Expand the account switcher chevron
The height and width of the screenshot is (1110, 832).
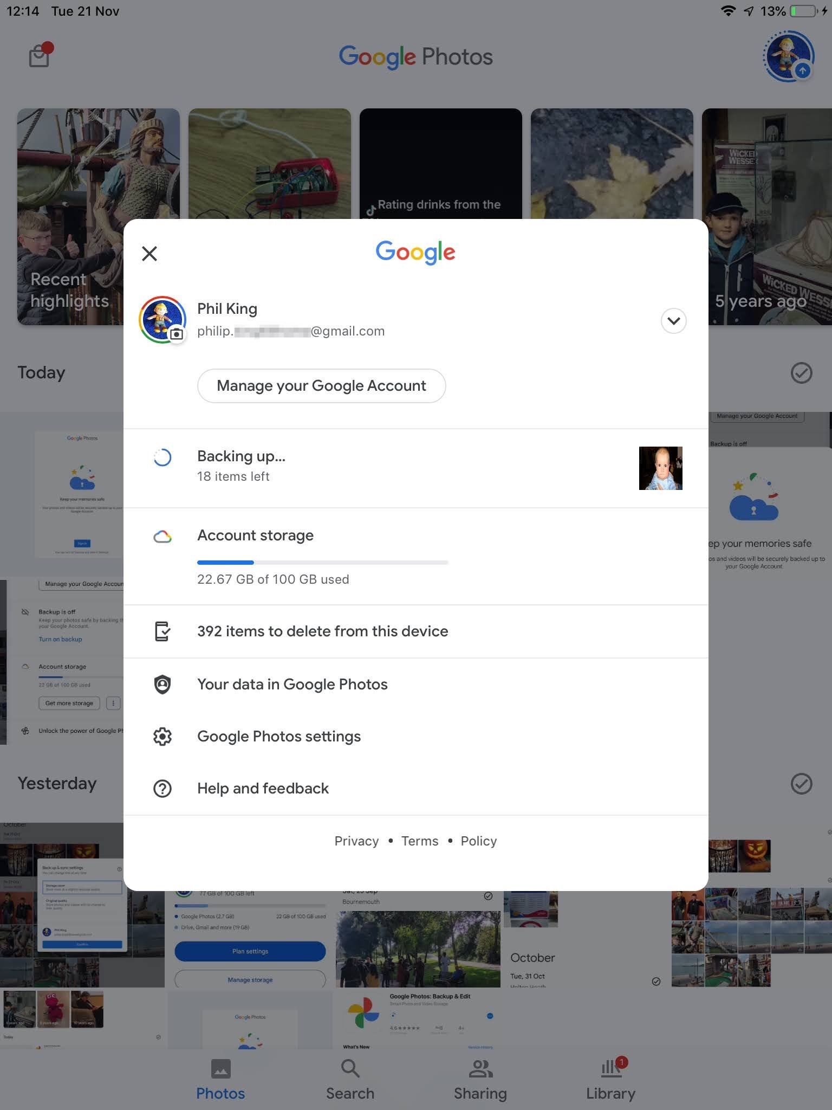click(x=673, y=321)
